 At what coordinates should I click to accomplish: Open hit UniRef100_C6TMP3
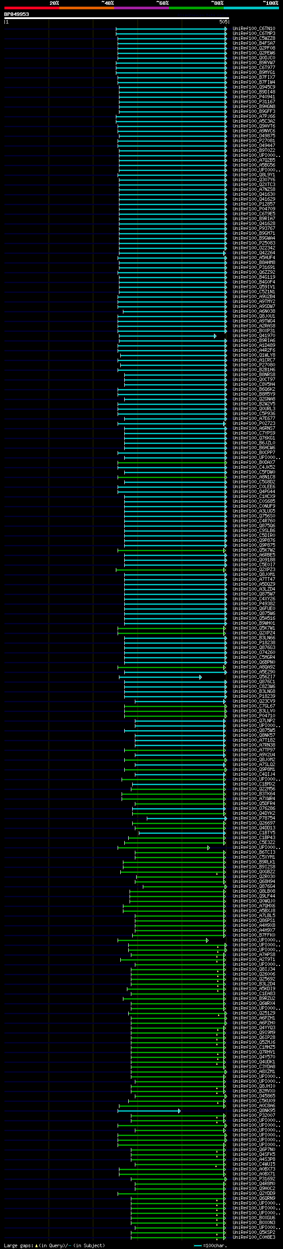coord(253,34)
